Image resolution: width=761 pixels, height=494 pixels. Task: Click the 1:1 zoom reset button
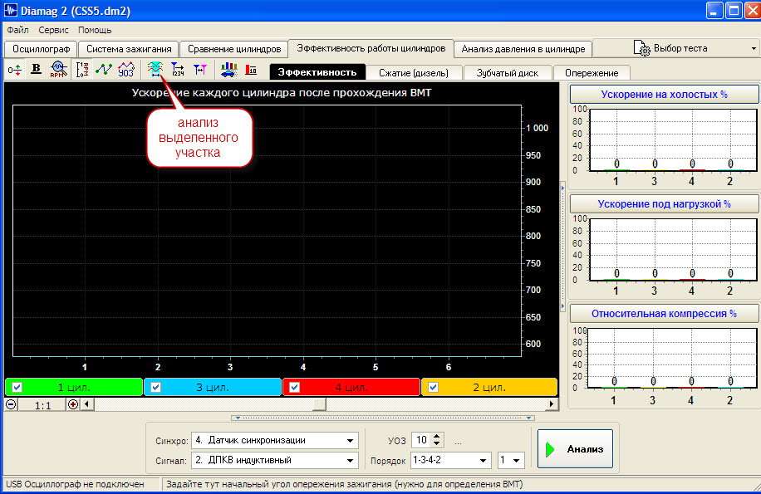(42, 405)
